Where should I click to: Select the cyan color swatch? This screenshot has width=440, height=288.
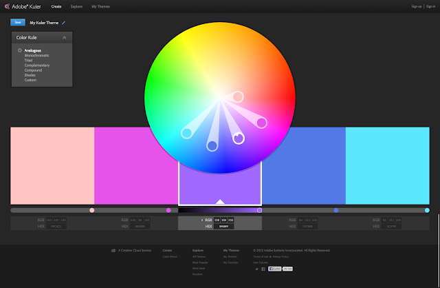pos(388,165)
